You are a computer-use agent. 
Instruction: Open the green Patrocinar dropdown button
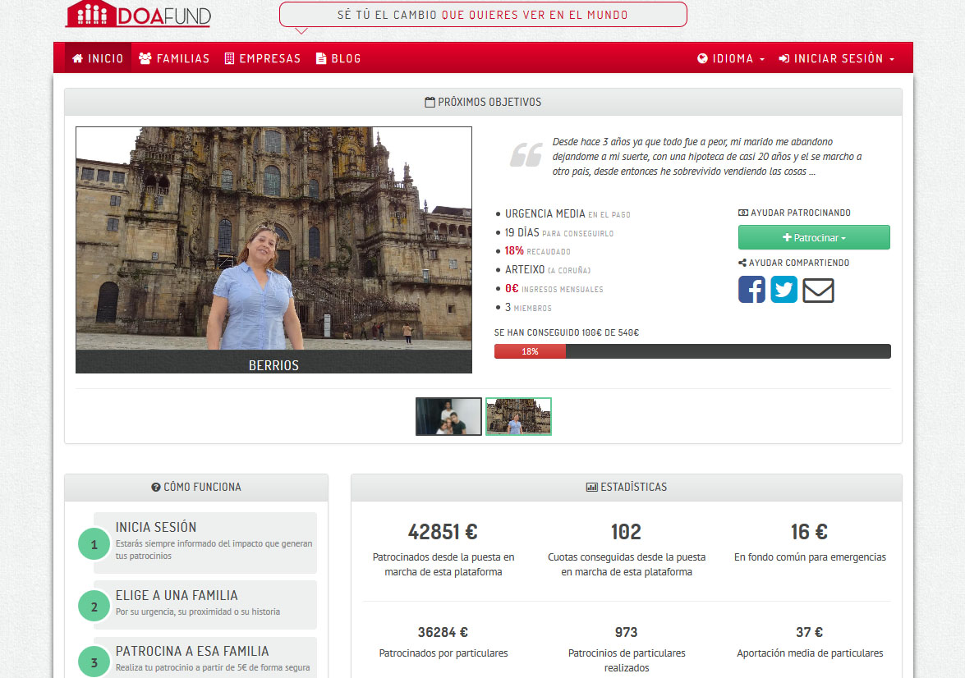pyautogui.click(x=814, y=237)
